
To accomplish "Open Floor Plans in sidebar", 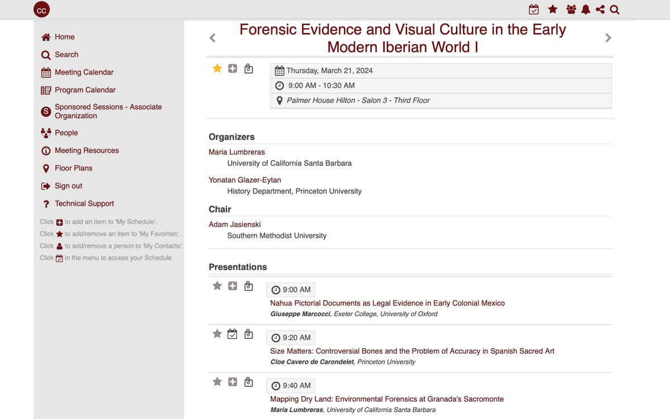I will click(73, 168).
